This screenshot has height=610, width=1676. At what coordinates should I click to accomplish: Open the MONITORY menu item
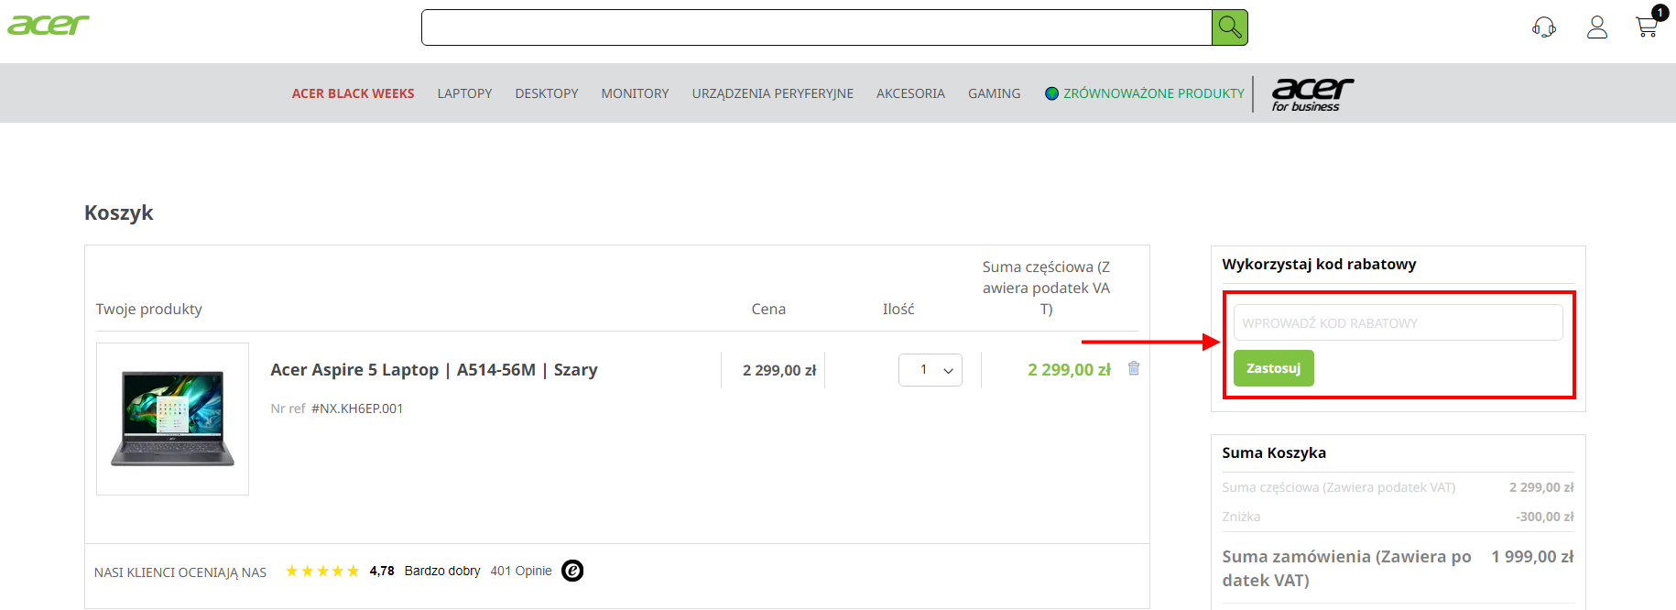click(635, 93)
